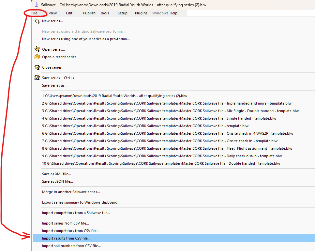Open recent file 10 Double handed template

[161, 163]
